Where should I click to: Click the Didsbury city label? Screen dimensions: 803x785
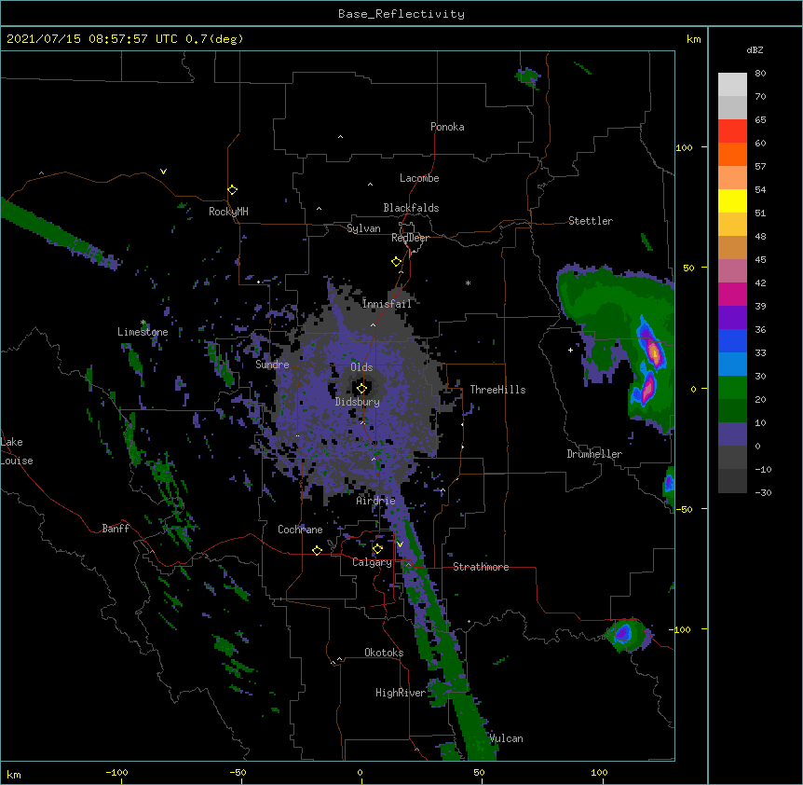(358, 402)
